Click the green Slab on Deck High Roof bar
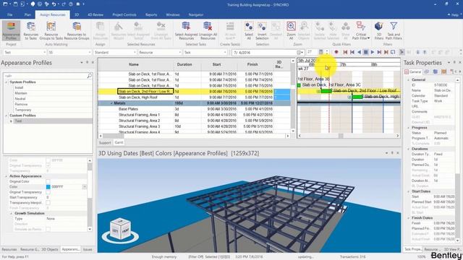This screenshot has width=463, height=260. tap(357, 97)
